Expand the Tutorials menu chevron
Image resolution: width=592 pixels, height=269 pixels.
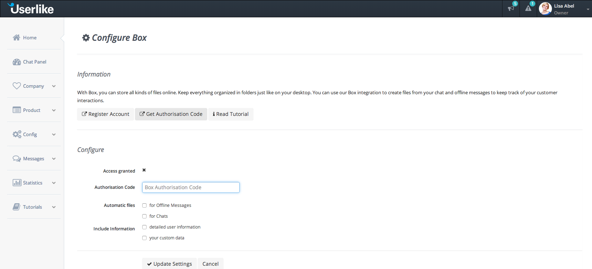point(54,207)
